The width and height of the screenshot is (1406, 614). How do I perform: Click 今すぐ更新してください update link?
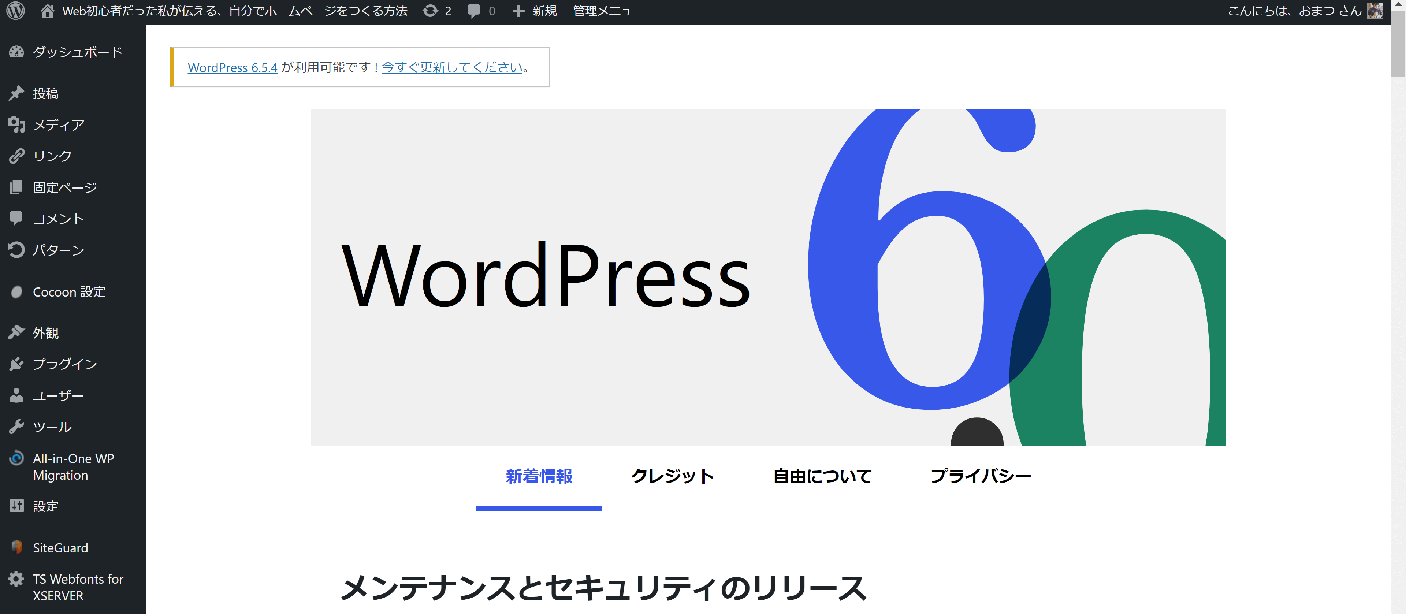452,67
